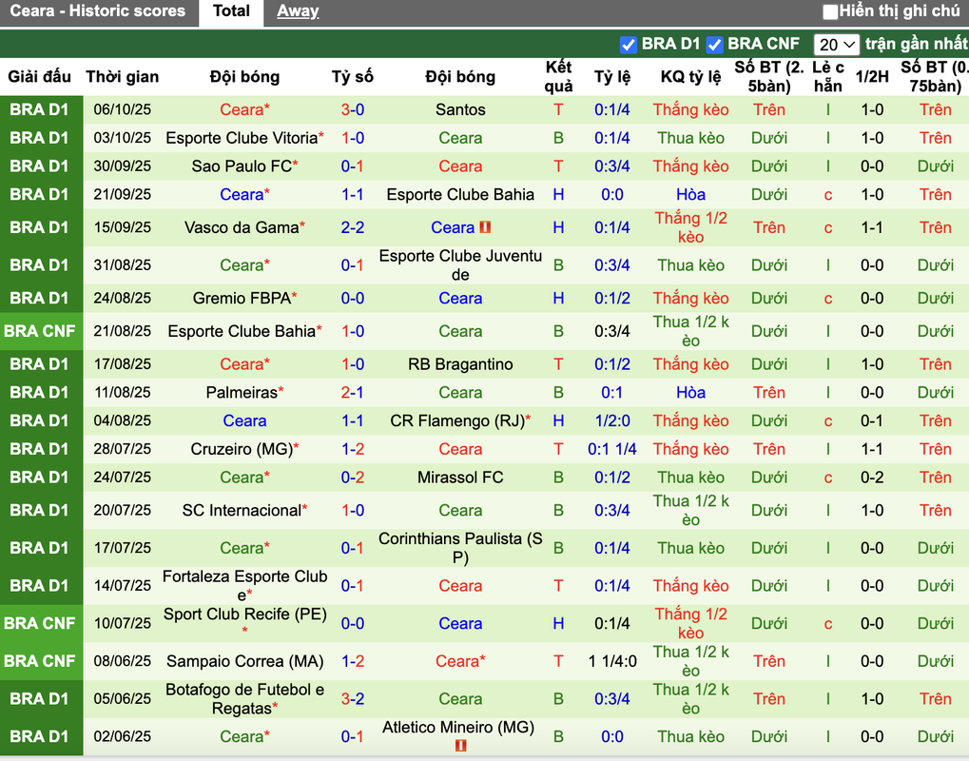Viewport: 969px width, 761px height.
Task: Open Mirassol FC team link
Action: (460, 478)
